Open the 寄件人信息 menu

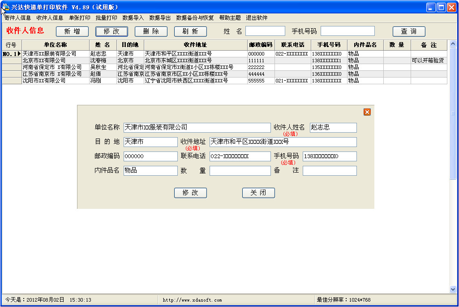17,18
